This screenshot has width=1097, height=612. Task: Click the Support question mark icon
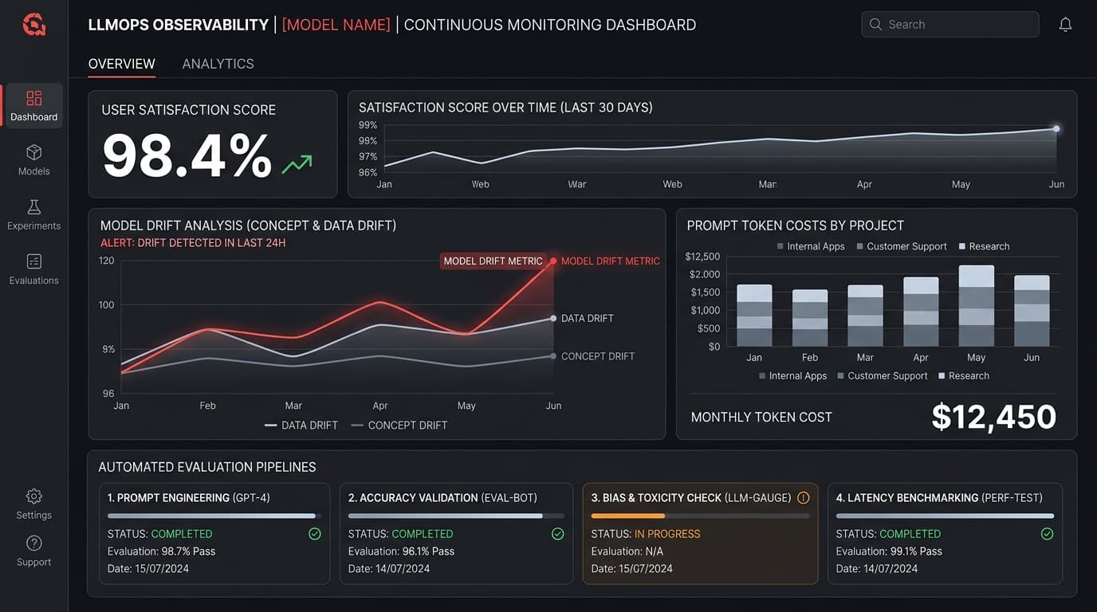click(x=34, y=543)
